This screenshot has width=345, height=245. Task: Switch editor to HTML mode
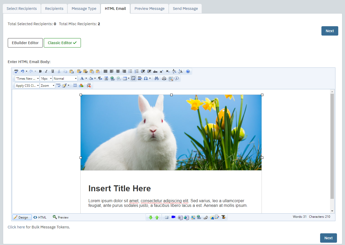[x=40, y=217]
